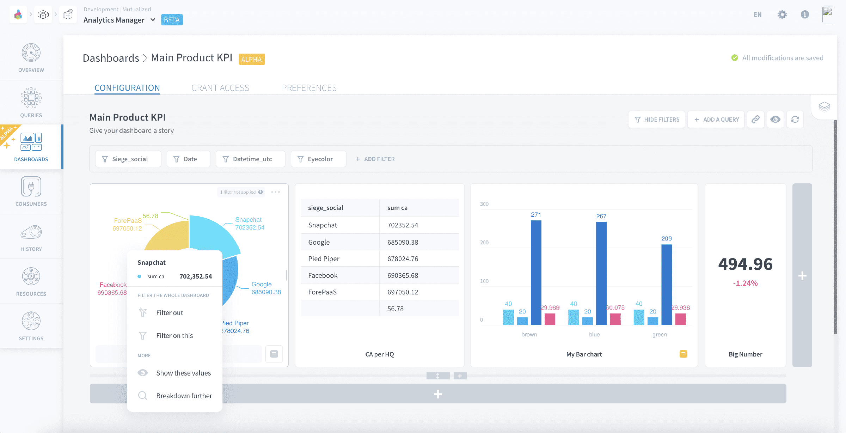Open the Overview section in sidebar
Image resolution: width=846 pixels, height=433 pixels.
pyautogui.click(x=31, y=58)
